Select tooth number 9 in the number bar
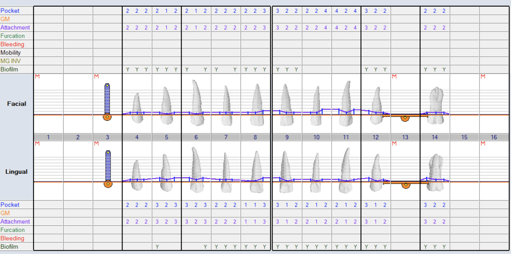The height and width of the screenshot is (254, 511). coord(286,137)
